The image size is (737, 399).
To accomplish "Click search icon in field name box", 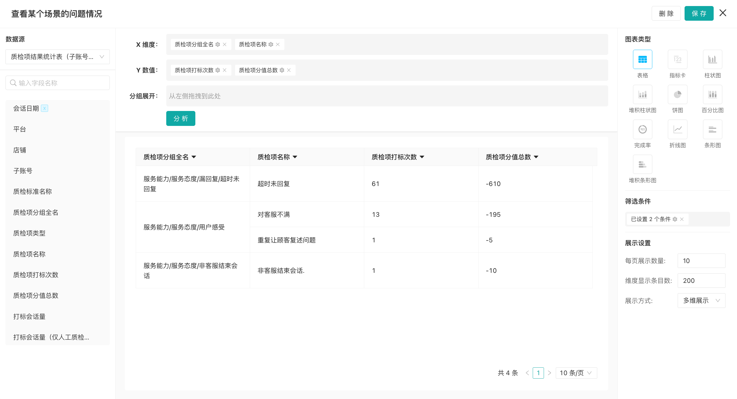I will point(13,83).
